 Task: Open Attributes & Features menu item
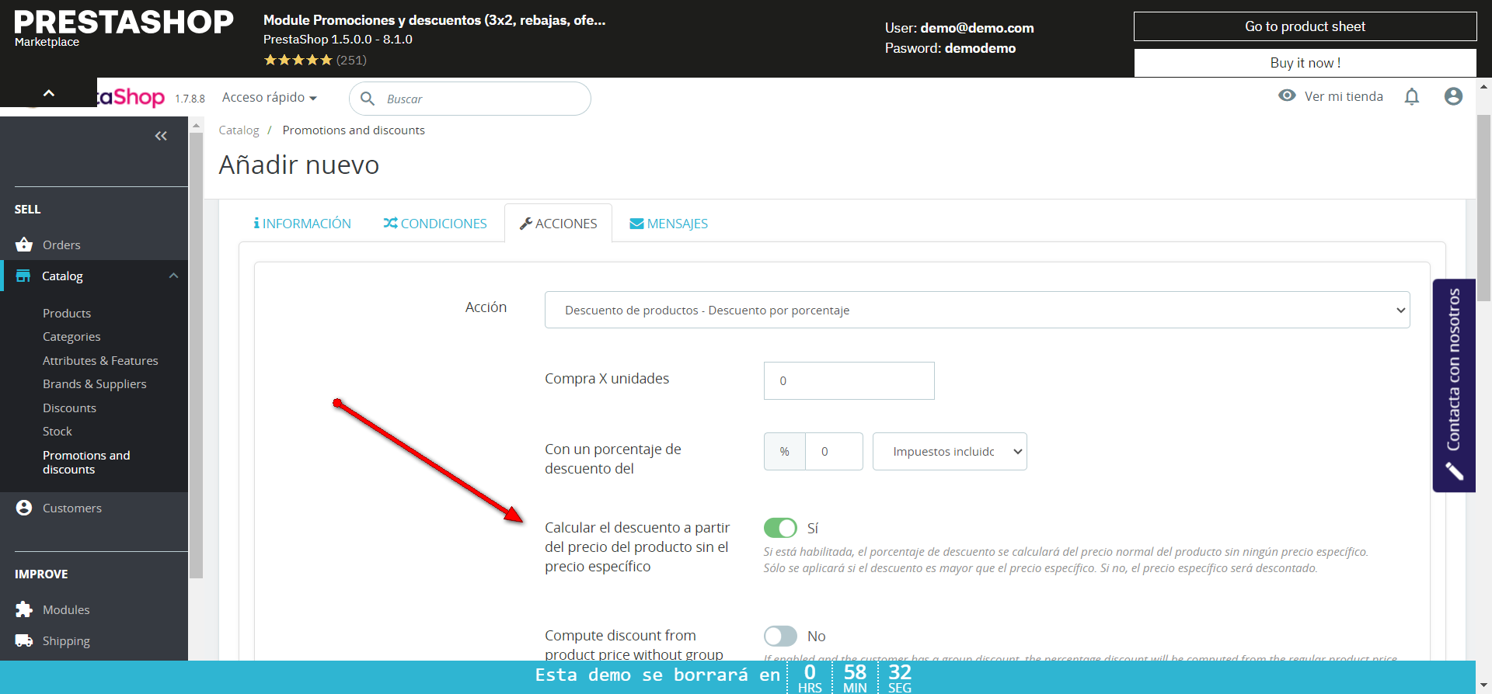tap(100, 360)
